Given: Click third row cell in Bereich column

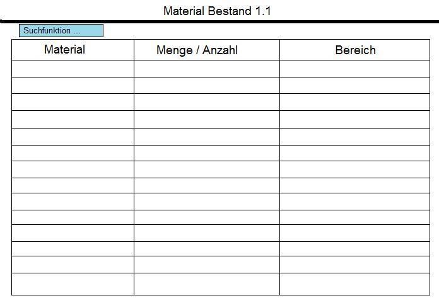Looking at the screenshot, I should coord(354,102).
